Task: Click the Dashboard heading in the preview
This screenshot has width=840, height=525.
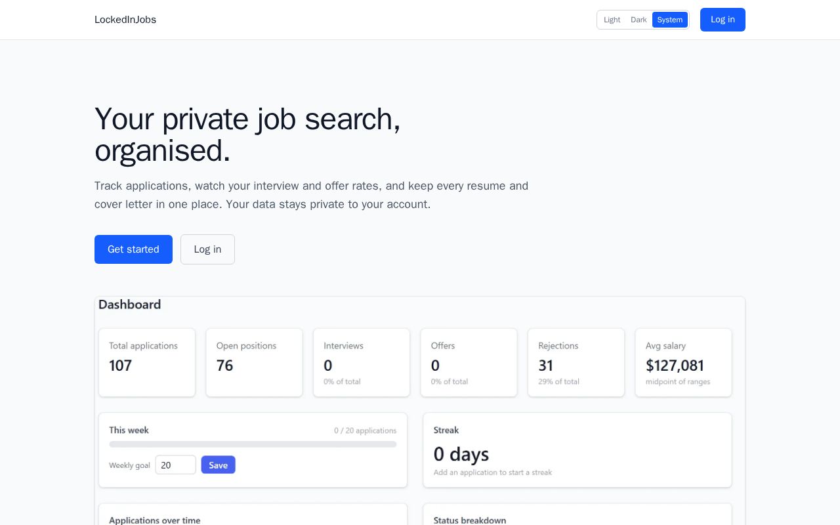Action: coord(130,304)
